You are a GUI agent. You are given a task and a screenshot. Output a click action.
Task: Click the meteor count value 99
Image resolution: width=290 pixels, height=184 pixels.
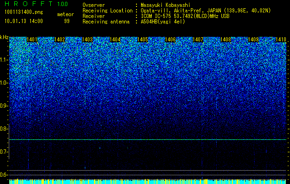pos(67,21)
